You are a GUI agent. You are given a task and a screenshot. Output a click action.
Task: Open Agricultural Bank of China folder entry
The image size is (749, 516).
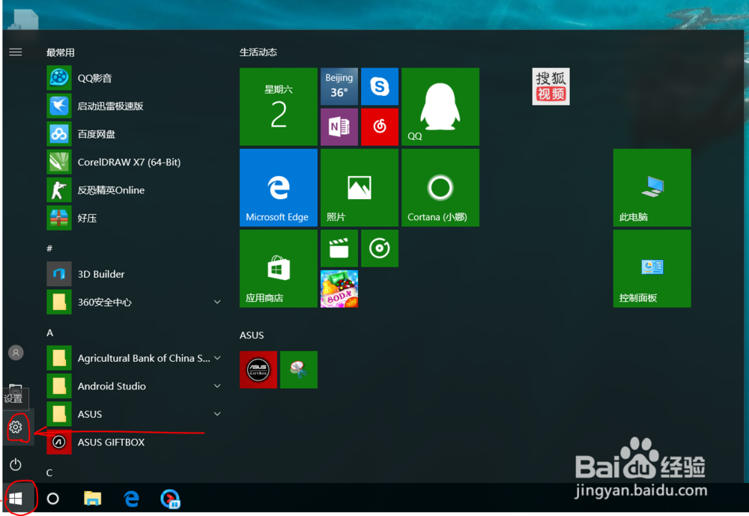134,358
